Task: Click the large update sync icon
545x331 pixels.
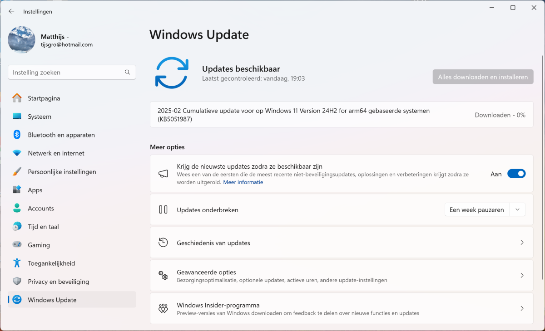Action: (x=172, y=73)
